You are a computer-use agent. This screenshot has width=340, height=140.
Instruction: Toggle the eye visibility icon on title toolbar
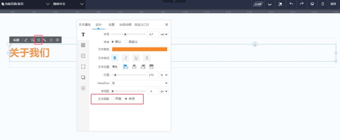[x=58, y=40]
